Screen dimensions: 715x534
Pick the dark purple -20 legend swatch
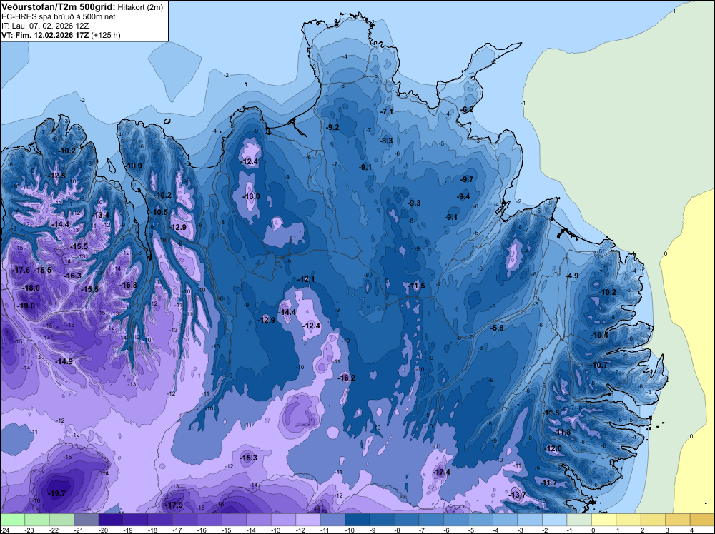(x=111, y=520)
